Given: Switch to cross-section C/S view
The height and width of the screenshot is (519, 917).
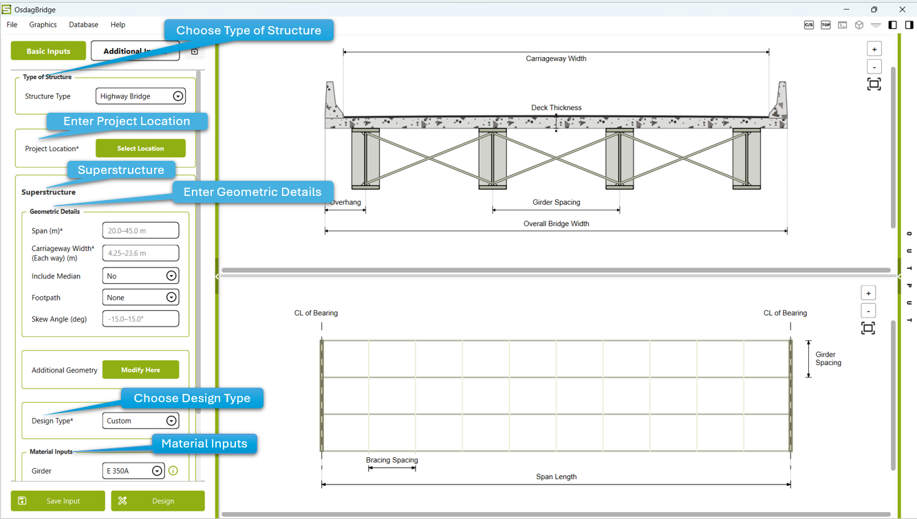Looking at the screenshot, I should pos(809,25).
